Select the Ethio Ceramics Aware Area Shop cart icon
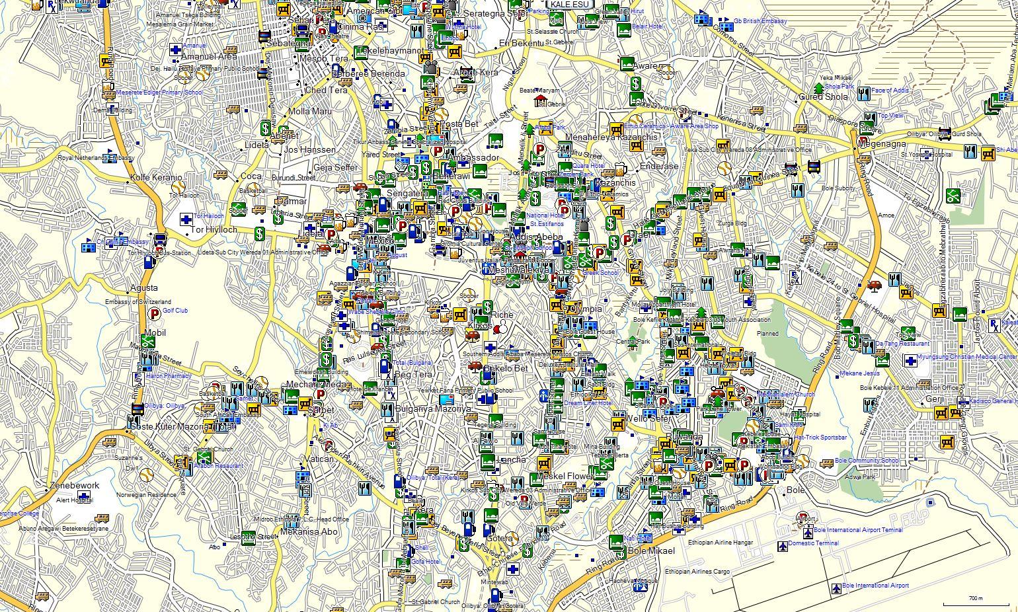This screenshot has width=1018, height=612. click(x=616, y=129)
